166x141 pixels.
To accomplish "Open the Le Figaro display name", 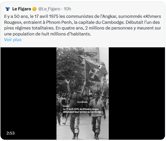I will 22,9.
